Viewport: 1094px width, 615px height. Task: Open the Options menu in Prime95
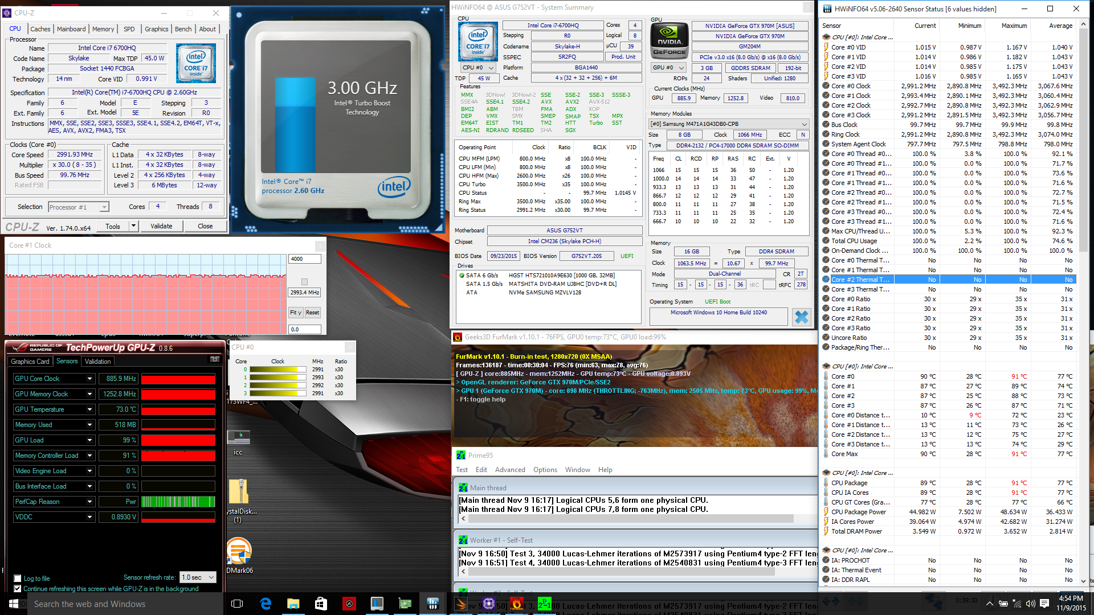pos(545,470)
